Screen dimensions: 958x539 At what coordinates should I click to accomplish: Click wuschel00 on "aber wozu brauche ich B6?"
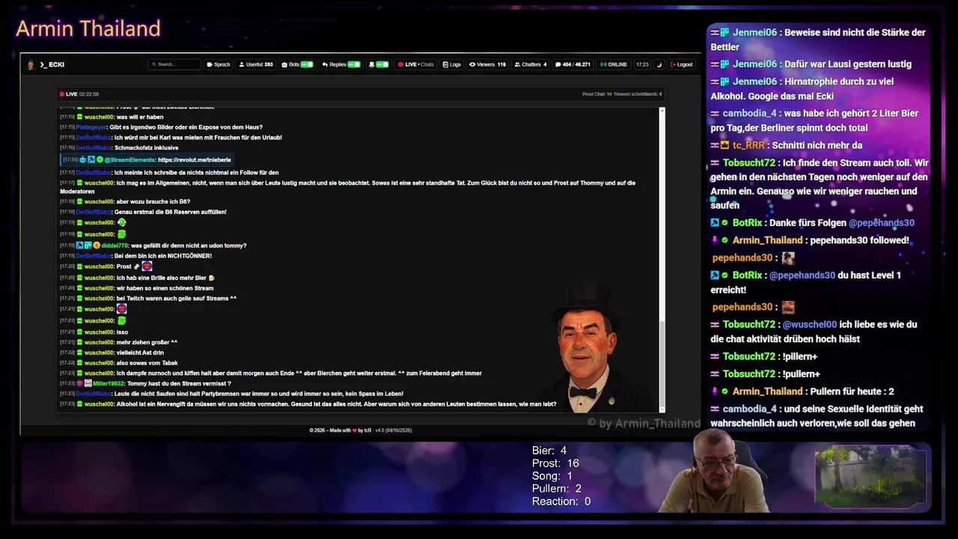(x=99, y=201)
